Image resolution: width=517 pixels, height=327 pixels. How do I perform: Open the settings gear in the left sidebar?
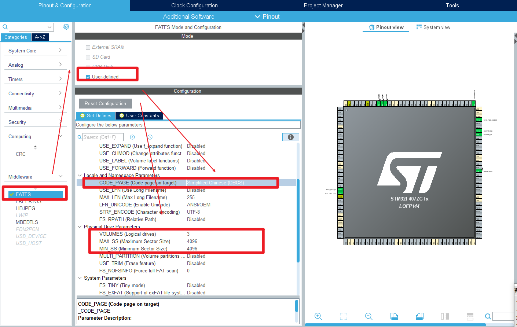point(66,26)
